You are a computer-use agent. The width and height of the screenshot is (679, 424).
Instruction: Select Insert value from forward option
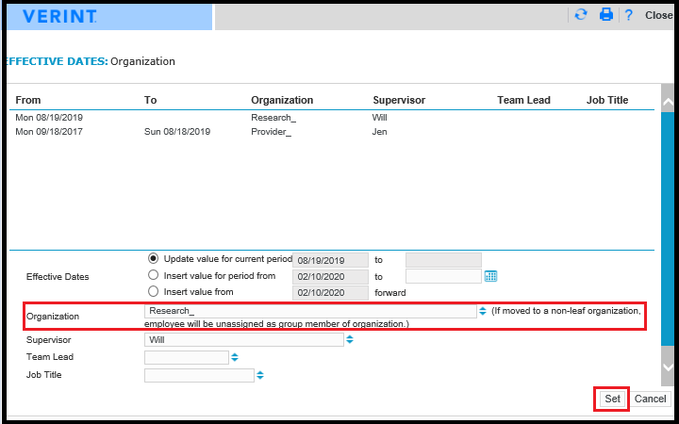pyautogui.click(x=153, y=291)
